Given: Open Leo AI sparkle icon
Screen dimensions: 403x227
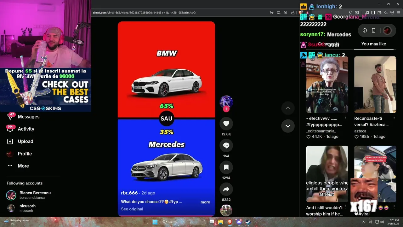Looking at the screenshot, I should [386, 13].
